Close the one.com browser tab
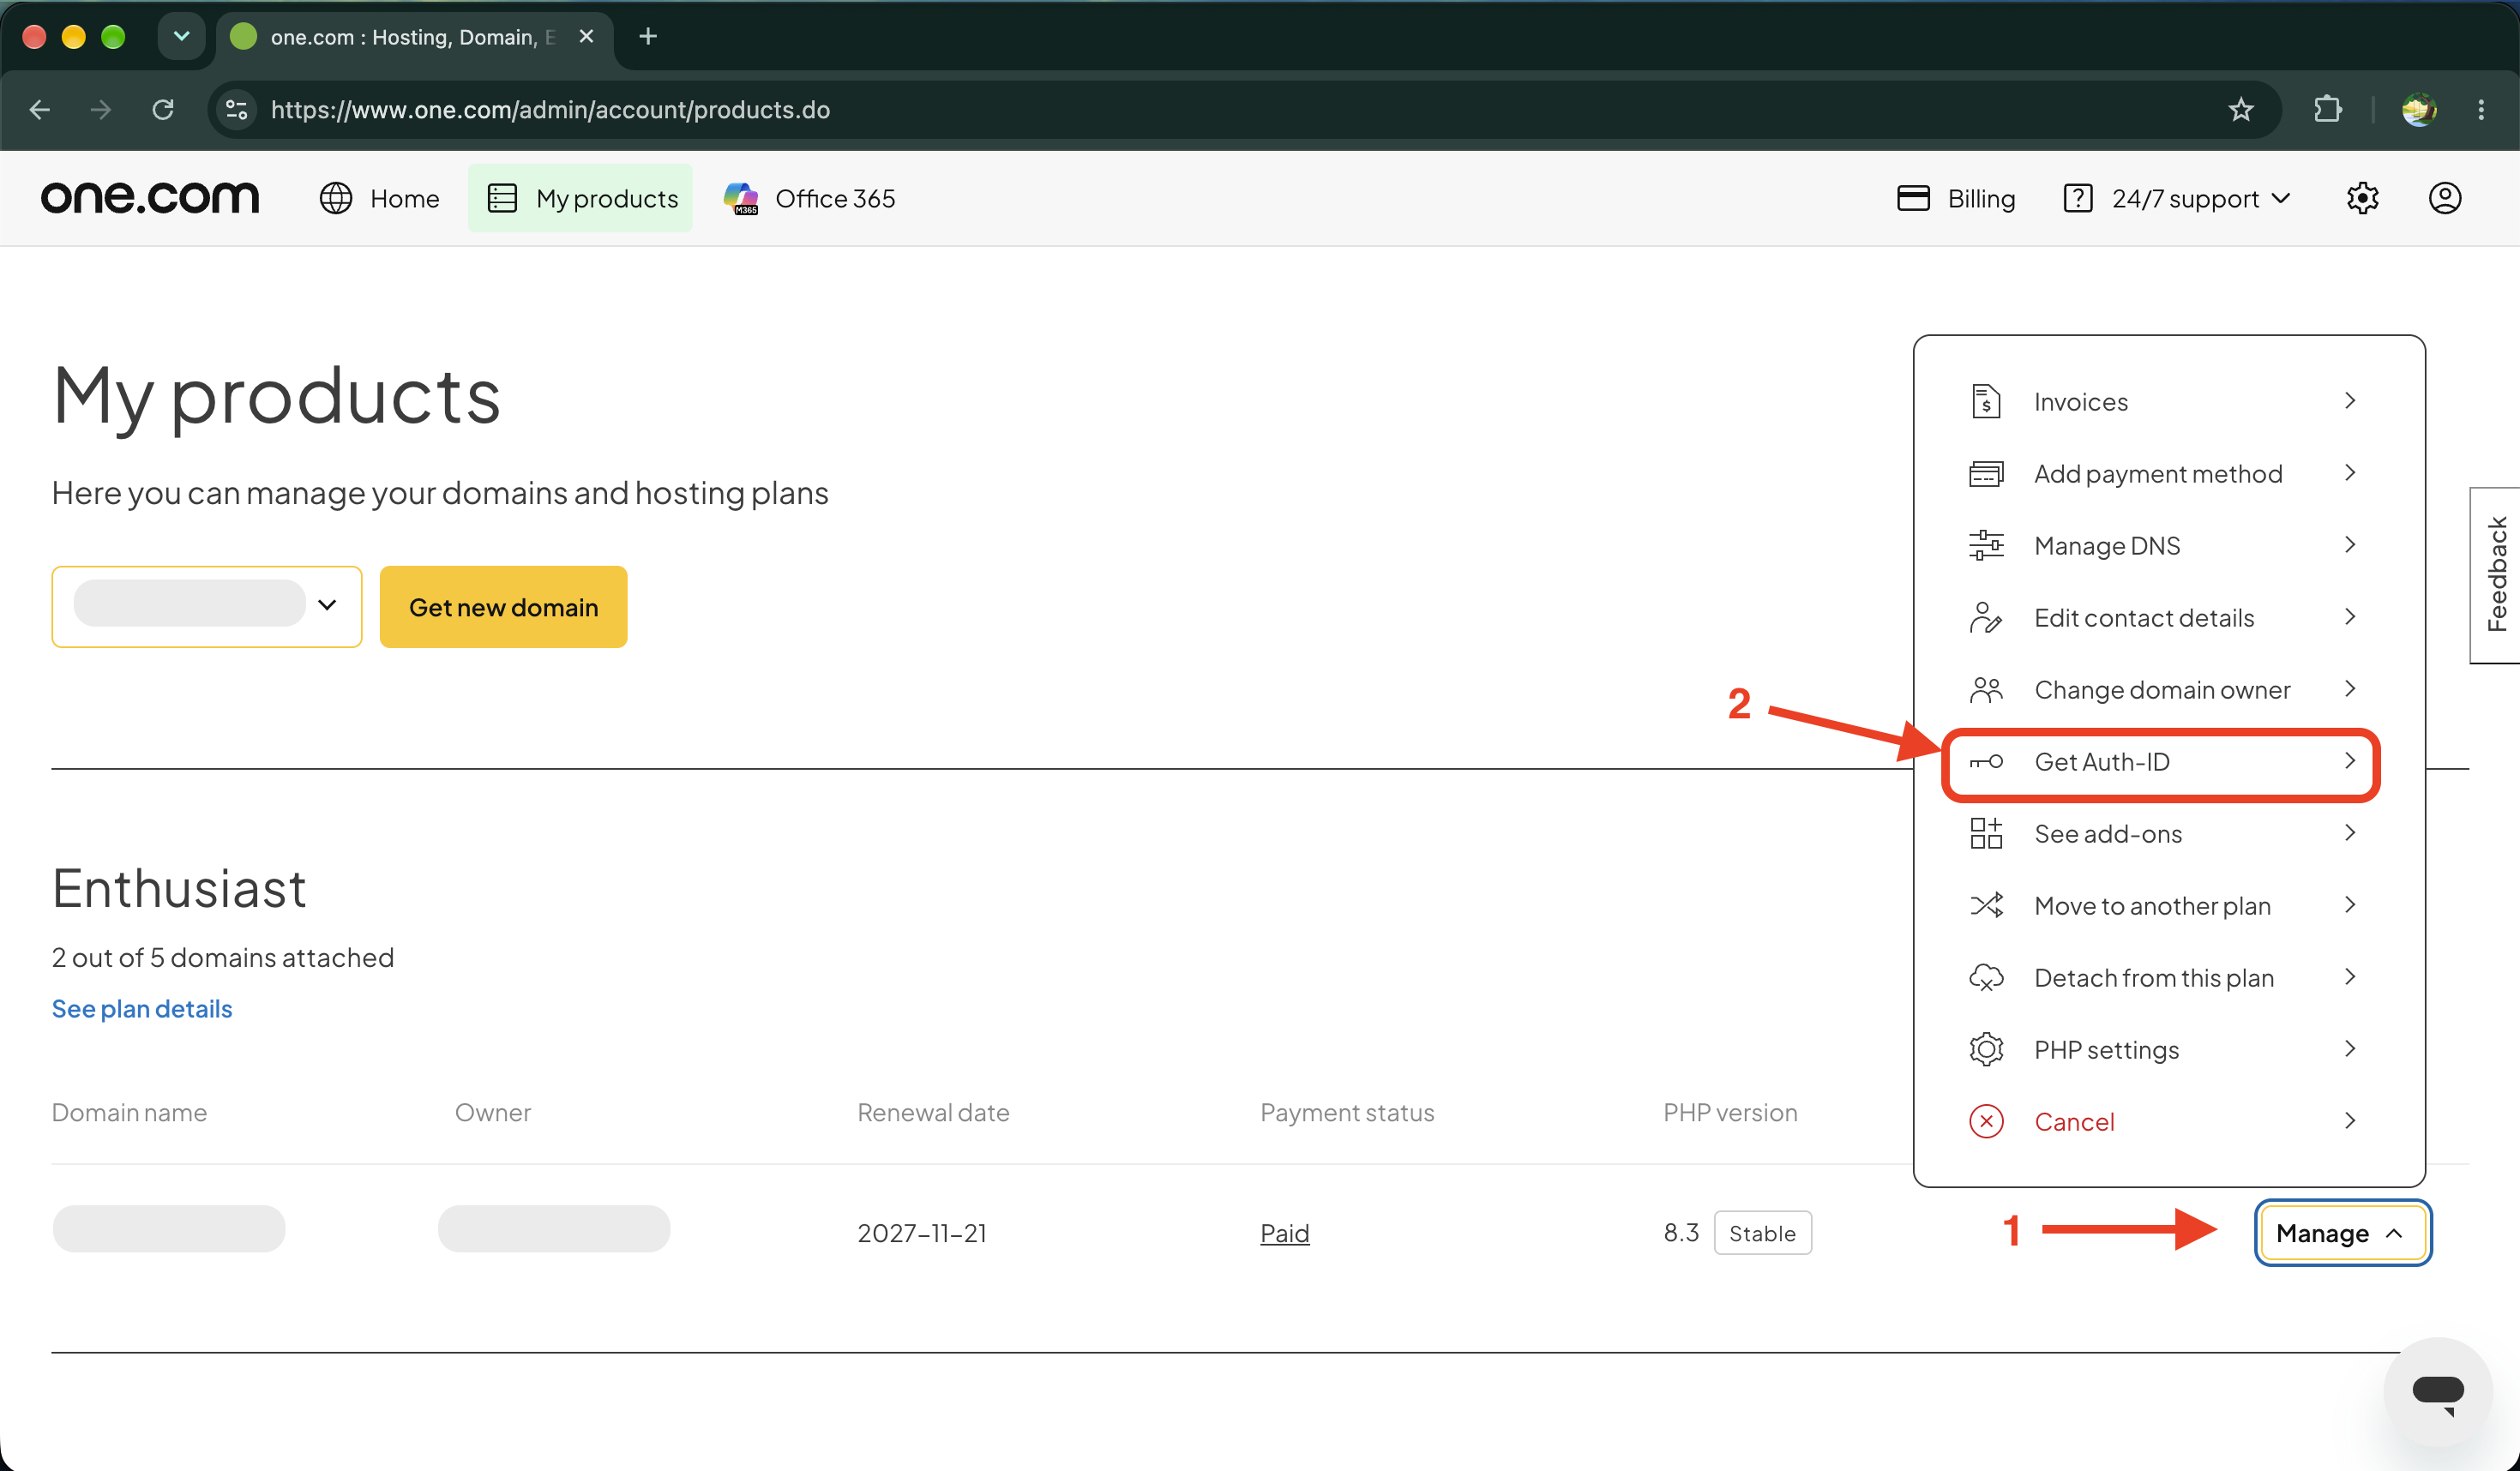This screenshot has height=1471, width=2520. (x=587, y=36)
